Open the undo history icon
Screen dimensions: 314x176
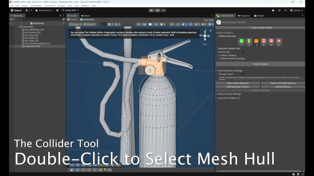tap(279, 10)
